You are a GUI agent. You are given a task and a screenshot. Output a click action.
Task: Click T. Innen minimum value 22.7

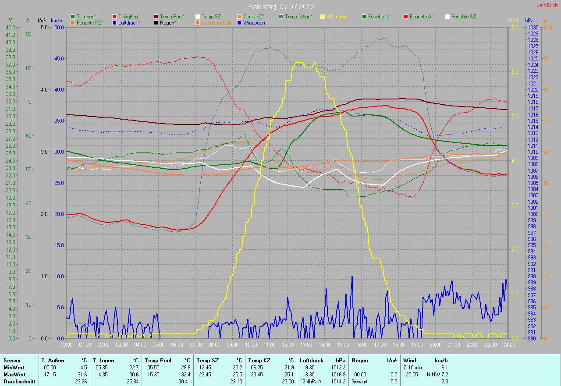(135, 368)
